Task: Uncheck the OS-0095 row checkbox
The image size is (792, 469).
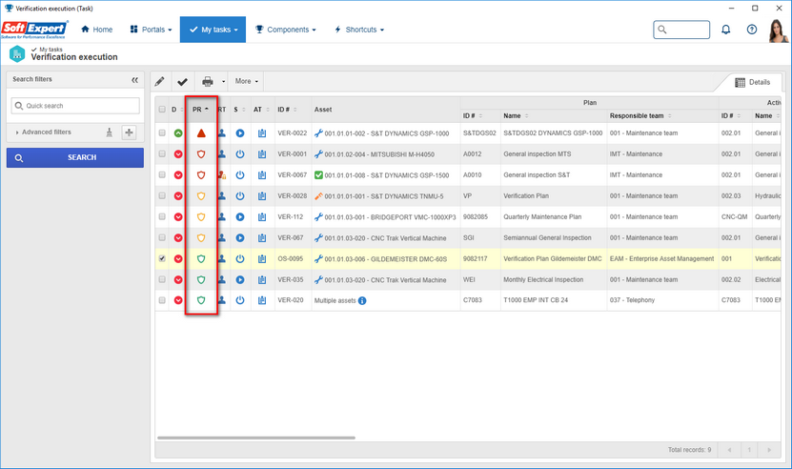Action: coord(162,258)
